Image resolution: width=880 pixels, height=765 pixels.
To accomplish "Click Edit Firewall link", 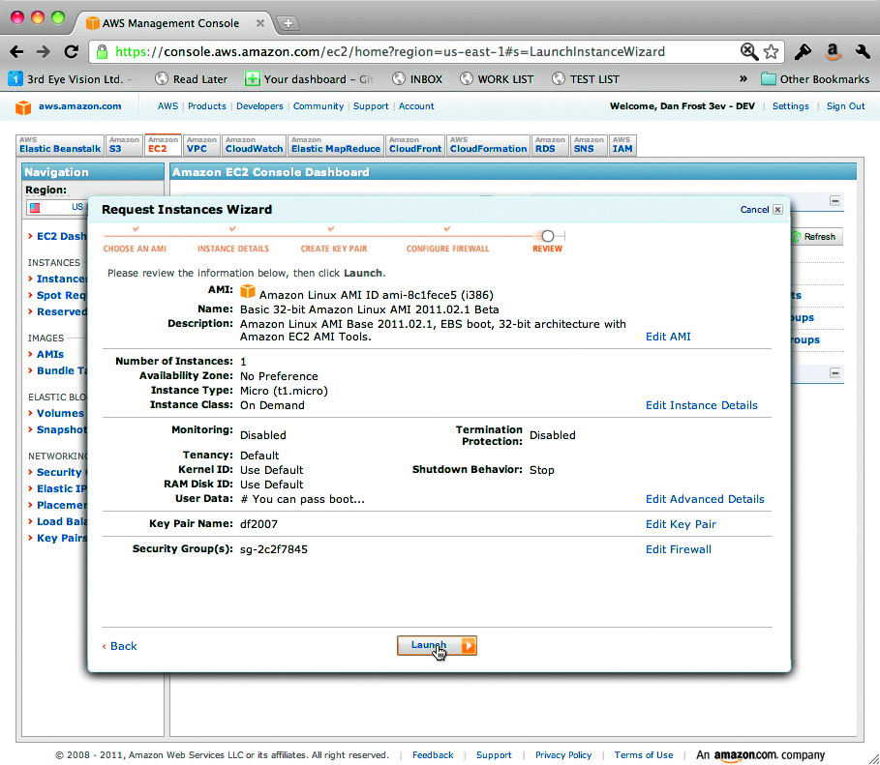I will click(678, 549).
